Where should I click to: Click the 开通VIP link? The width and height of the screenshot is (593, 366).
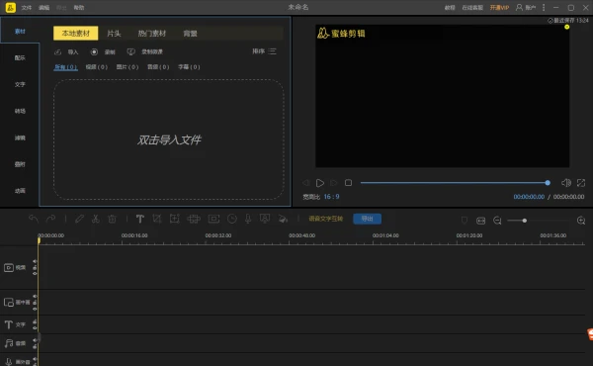(x=499, y=8)
